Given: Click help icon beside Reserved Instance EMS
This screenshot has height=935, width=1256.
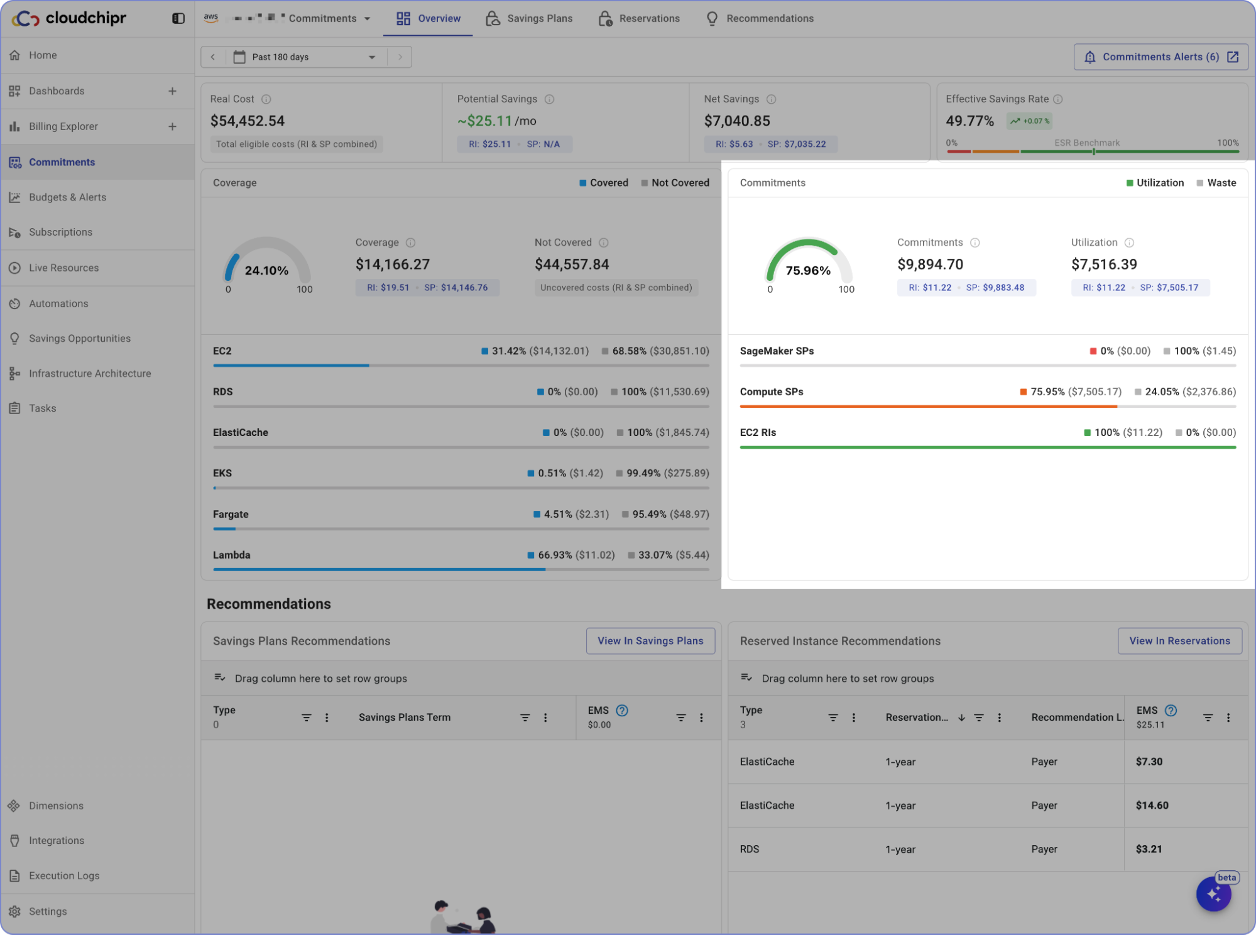Looking at the screenshot, I should [1171, 710].
